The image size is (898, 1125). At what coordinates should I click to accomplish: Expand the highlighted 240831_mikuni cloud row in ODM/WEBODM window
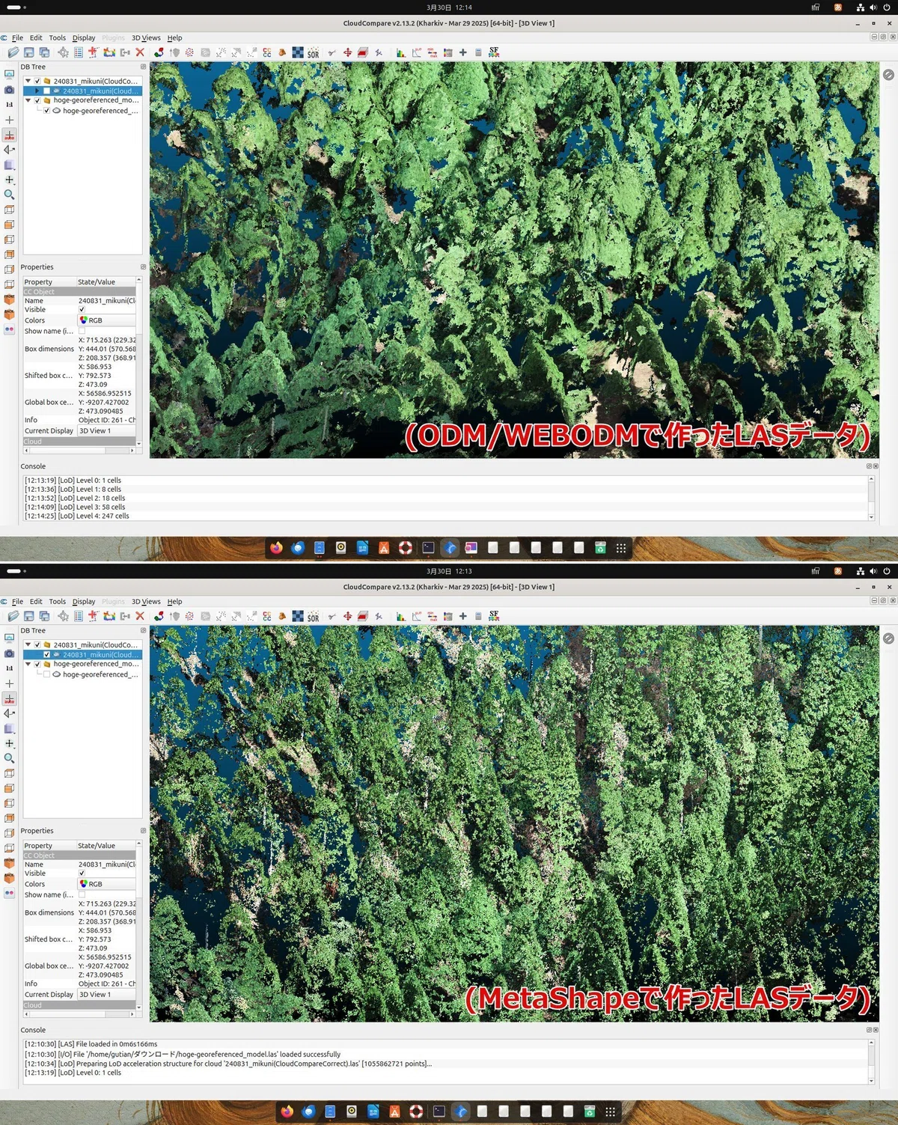[x=37, y=91]
